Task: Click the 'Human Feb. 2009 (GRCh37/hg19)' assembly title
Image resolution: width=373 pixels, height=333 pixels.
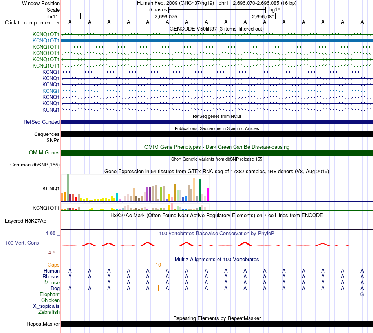Action: [176, 3]
